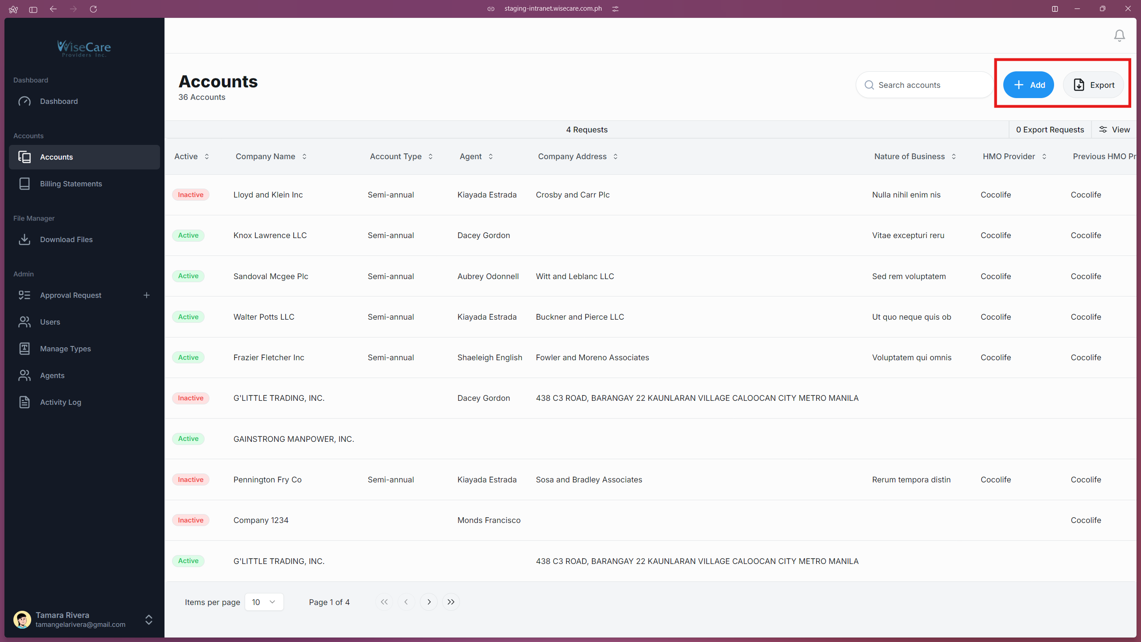
Task: Open the View column options
Action: coord(1114,130)
